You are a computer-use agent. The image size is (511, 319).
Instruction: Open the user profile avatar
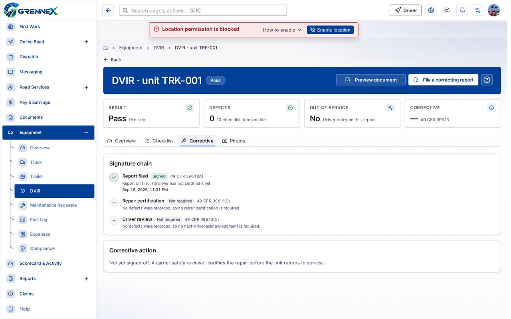click(494, 10)
